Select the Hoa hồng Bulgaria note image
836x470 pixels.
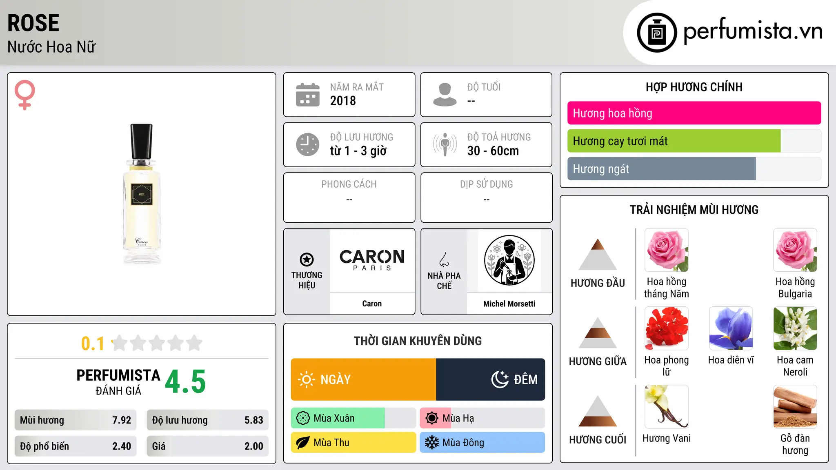[x=795, y=250]
